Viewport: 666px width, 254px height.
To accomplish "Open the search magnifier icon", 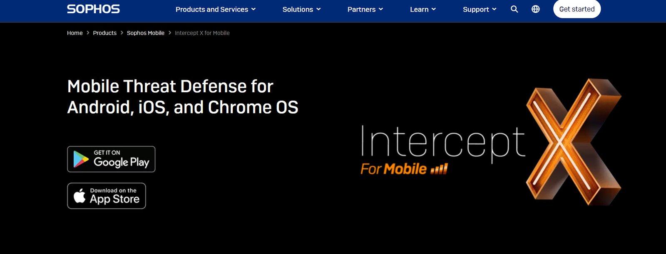I will point(514,9).
